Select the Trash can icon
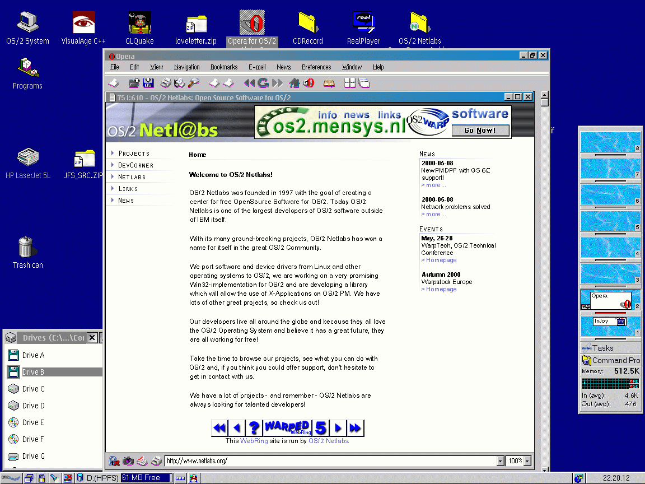 point(27,253)
